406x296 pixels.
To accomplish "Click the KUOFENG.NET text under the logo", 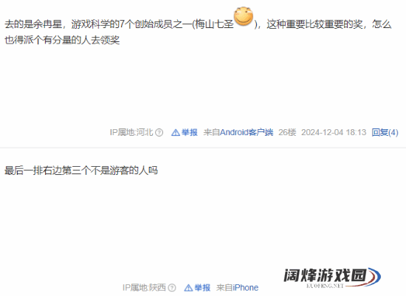I will pyautogui.click(x=325, y=286).
